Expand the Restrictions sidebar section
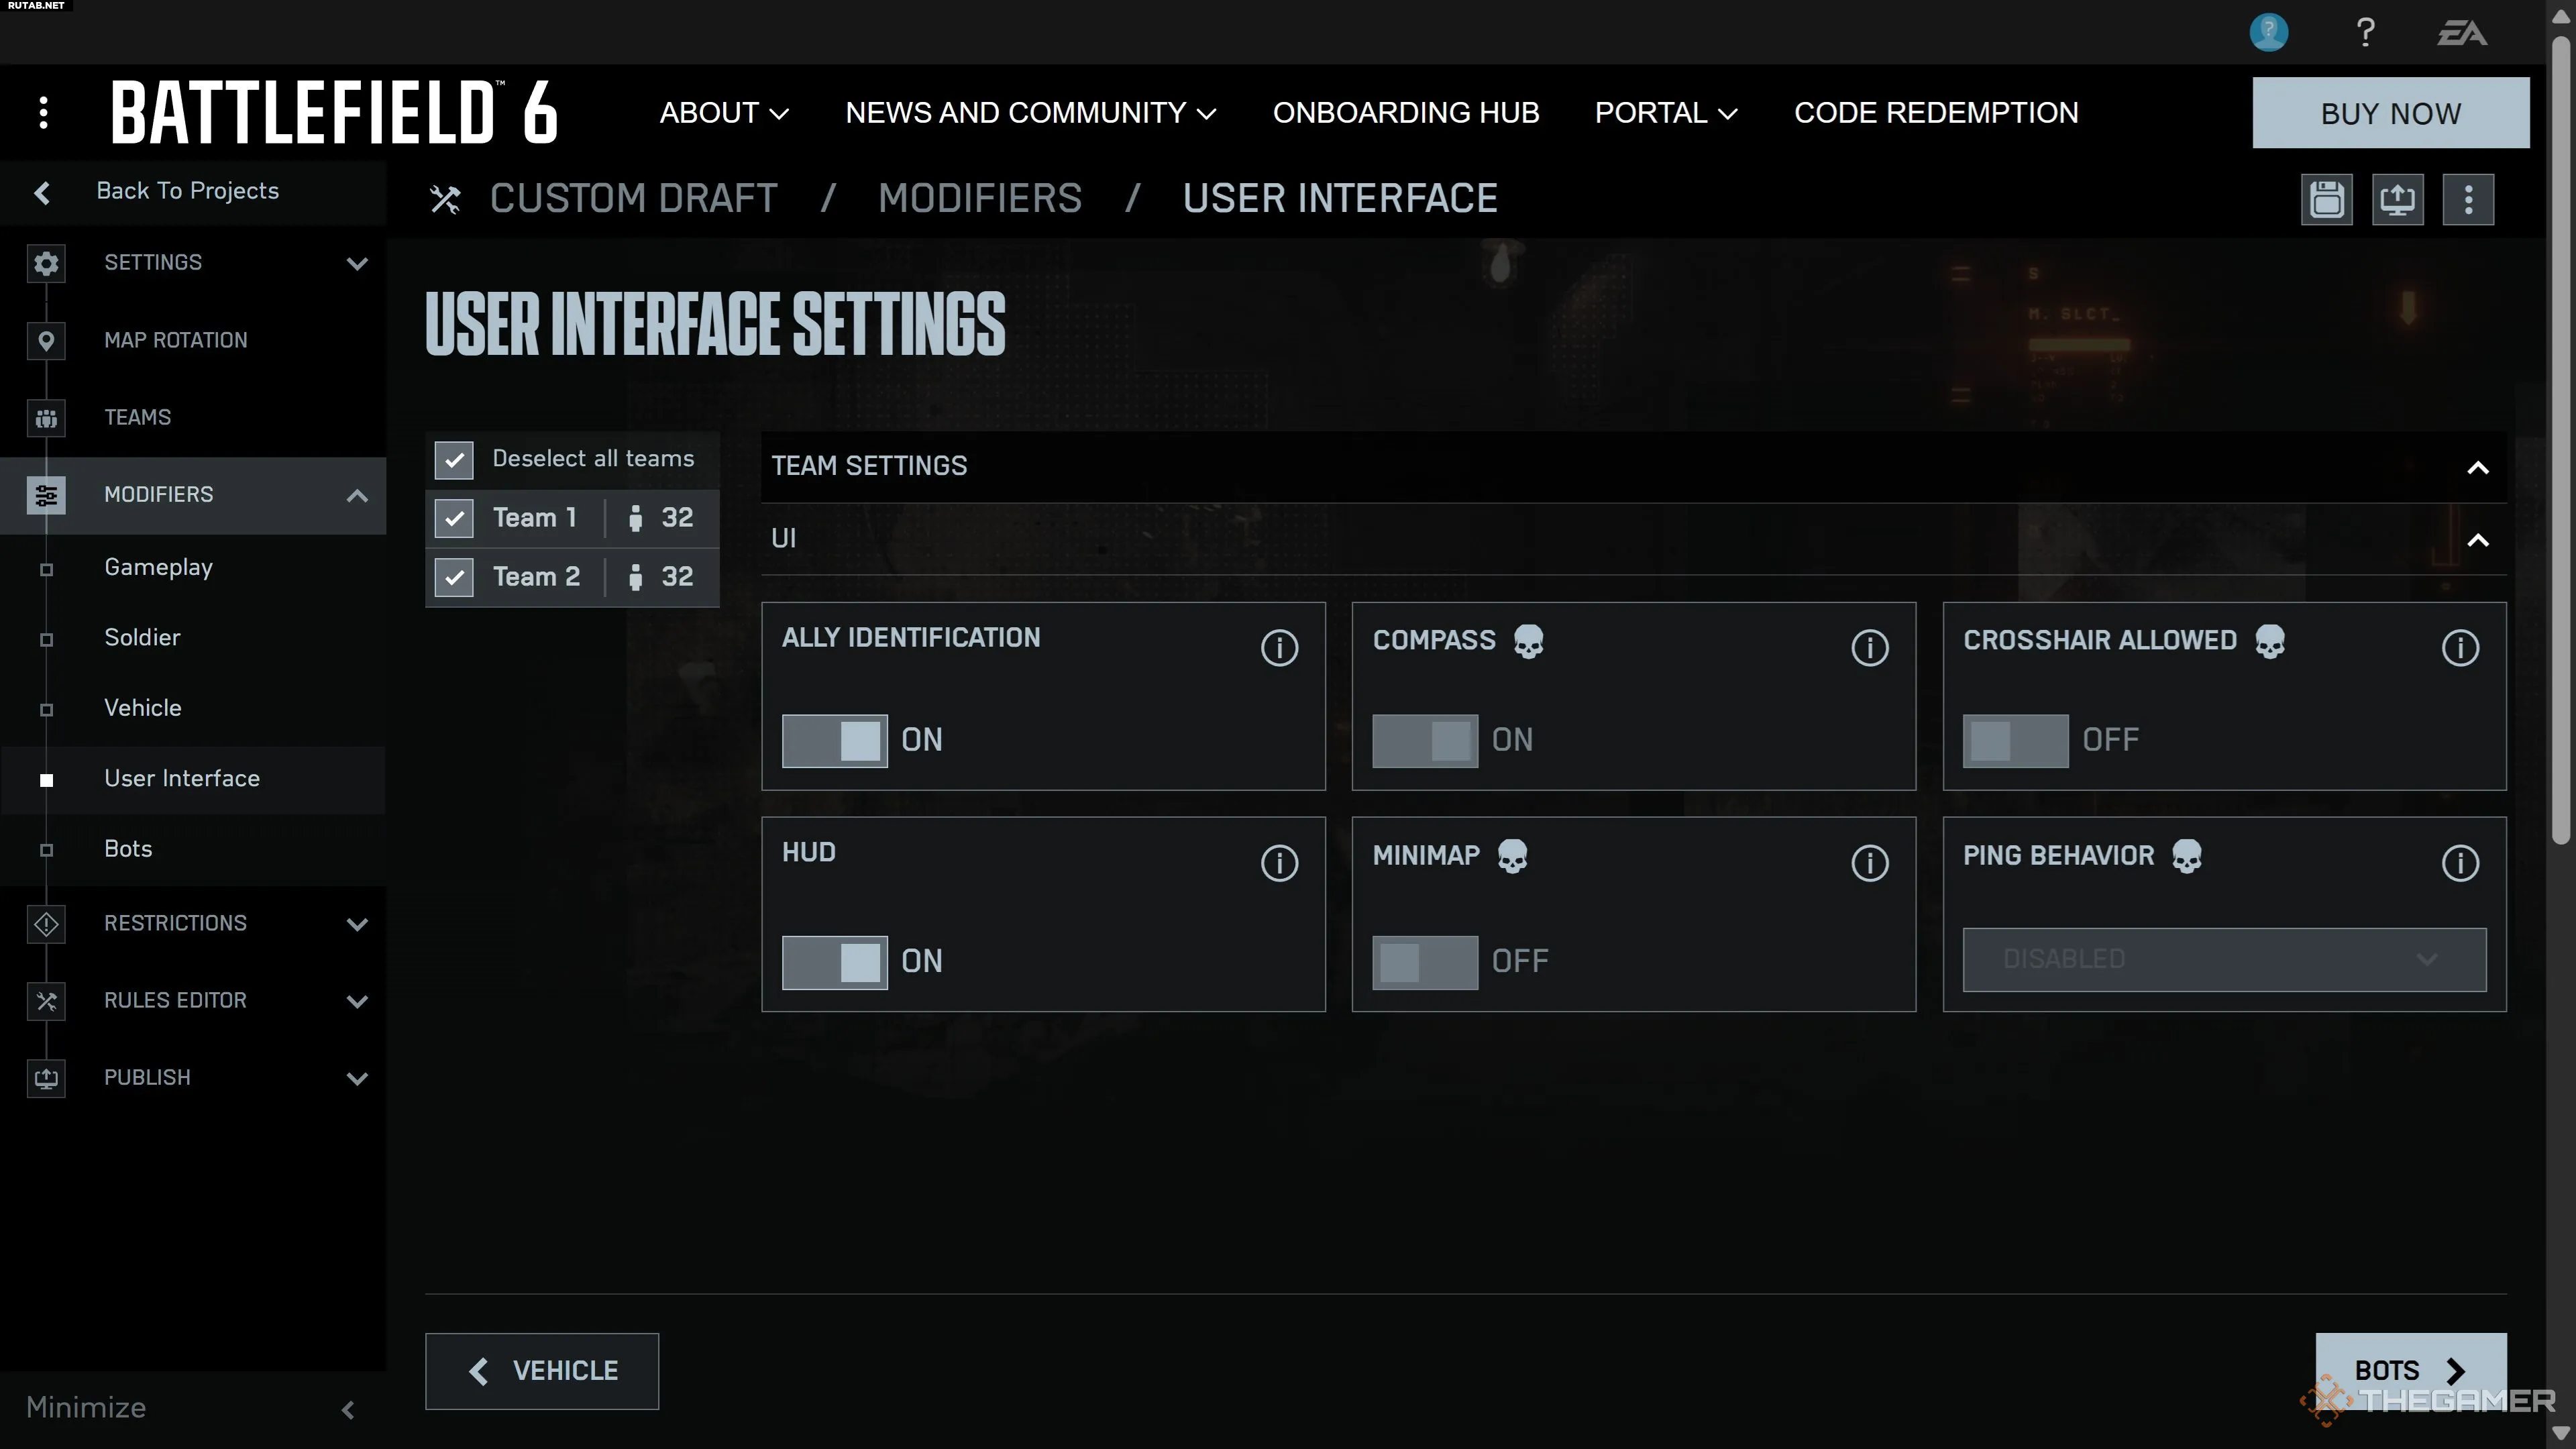Image resolution: width=2576 pixels, height=1449 pixels. click(357, 924)
